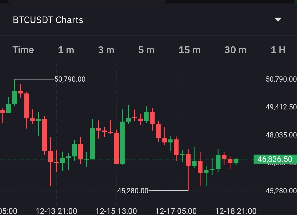Click the green 46,836.50 current price tag
Image resolution: width=297 pixels, height=215 pixels.
(275, 159)
